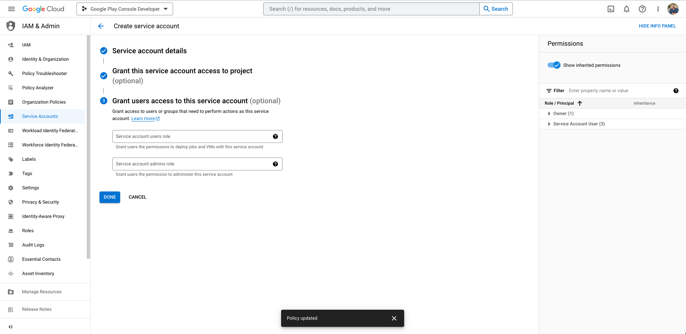Image resolution: width=686 pixels, height=334 pixels.
Task: Open Roles in the sidebar
Action: [43, 231]
